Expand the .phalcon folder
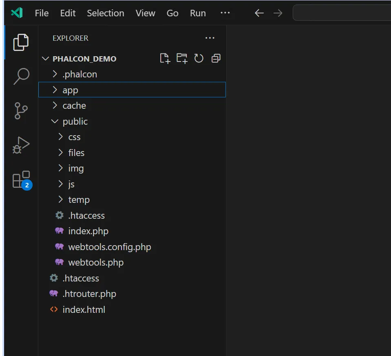The width and height of the screenshot is (391, 356). pos(55,74)
